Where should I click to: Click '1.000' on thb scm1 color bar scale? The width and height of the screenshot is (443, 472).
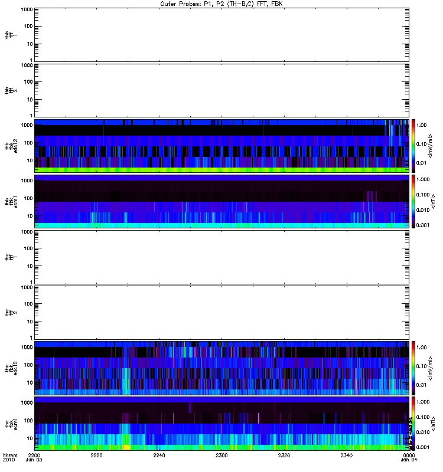point(423,179)
